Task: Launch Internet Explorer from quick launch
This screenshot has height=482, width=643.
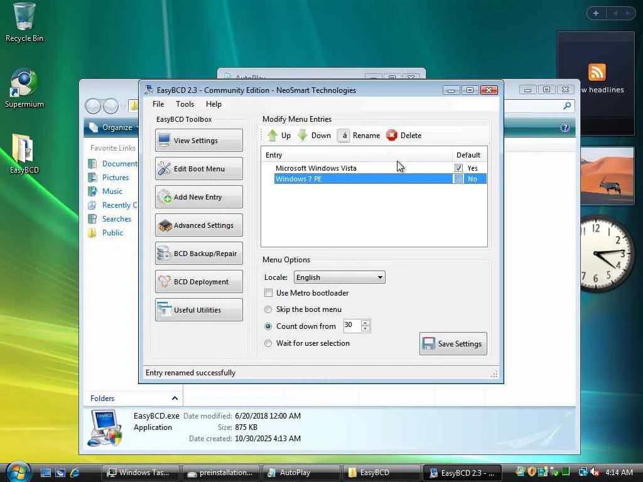Action: [75, 473]
